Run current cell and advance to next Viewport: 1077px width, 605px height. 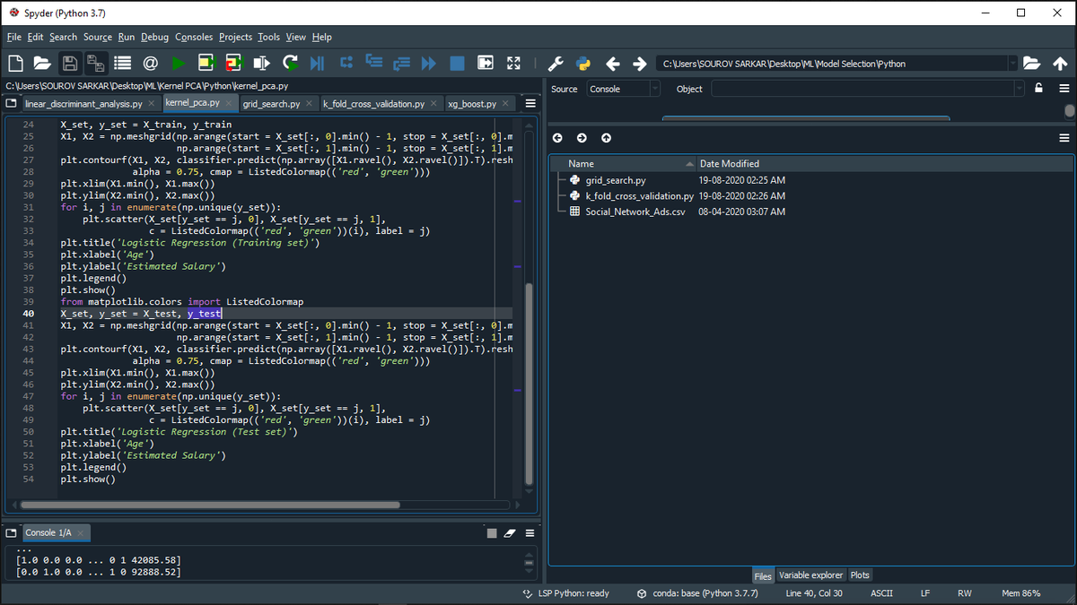[x=233, y=64]
